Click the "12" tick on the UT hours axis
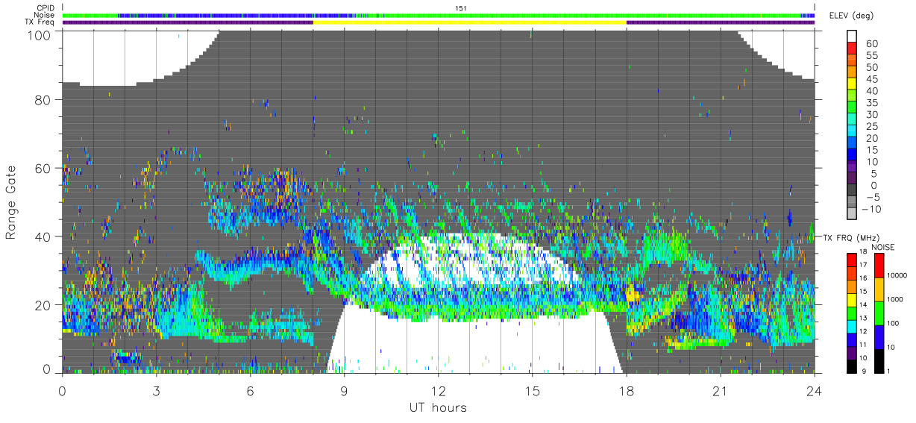Viewport: 916px width, 423px height. pyautogui.click(x=439, y=390)
